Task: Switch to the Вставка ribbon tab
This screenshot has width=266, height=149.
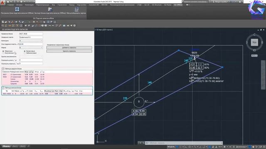Action: [x=20, y=5]
